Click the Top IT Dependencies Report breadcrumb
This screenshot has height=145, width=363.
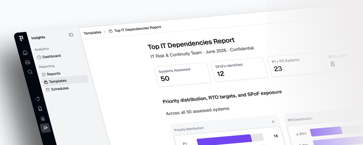[138, 29]
